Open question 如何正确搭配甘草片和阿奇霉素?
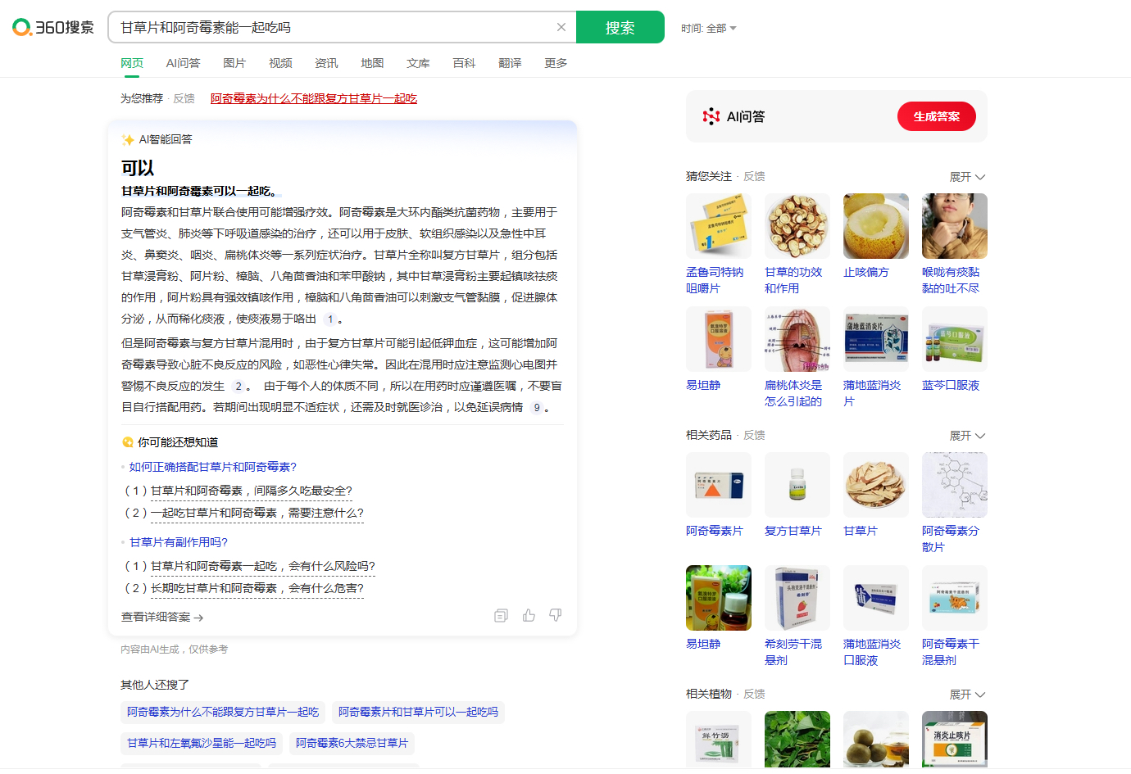 coord(213,467)
